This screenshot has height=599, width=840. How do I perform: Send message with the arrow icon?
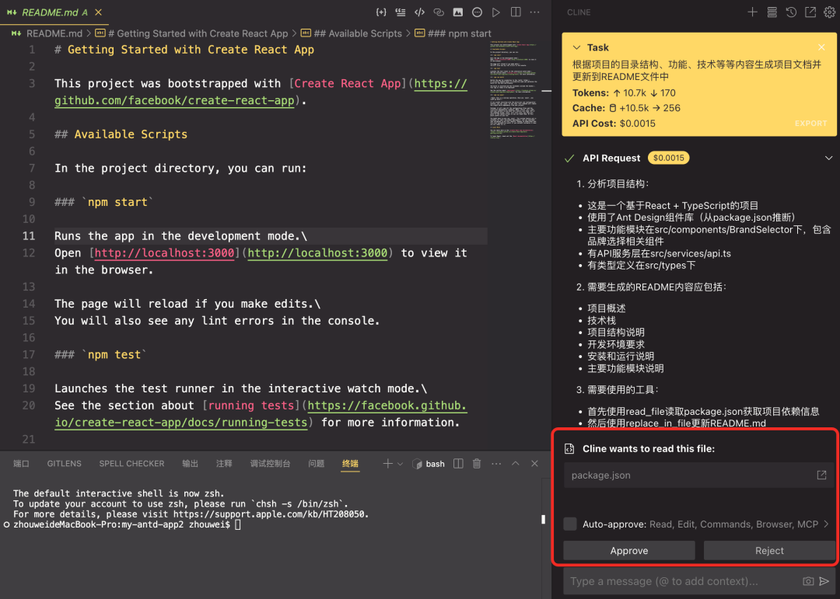tap(824, 581)
